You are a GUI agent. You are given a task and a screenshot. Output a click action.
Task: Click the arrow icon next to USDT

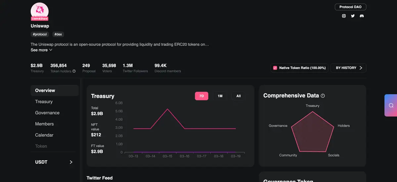(x=71, y=162)
